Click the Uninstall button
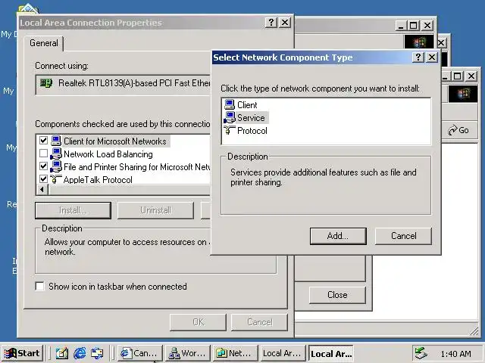 (155, 210)
